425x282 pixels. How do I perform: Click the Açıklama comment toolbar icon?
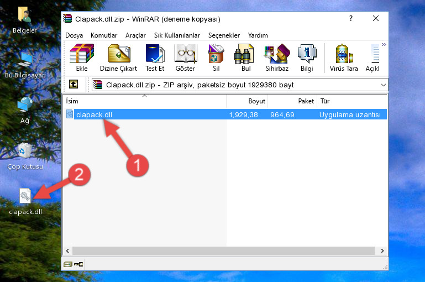tap(373, 58)
